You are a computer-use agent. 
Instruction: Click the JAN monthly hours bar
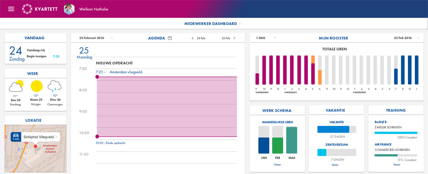pyautogui.click(x=264, y=140)
